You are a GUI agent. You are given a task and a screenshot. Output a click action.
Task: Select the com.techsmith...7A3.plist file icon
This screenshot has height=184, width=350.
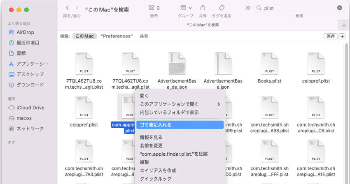(84, 151)
